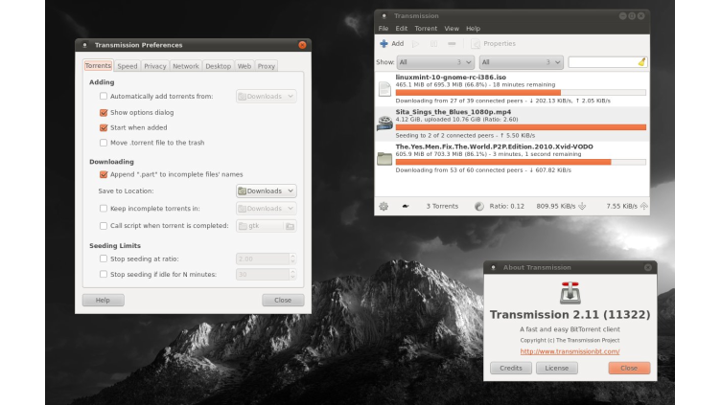Click the About Transmission title bar icon
The height and width of the screenshot is (405, 721).
tap(493, 267)
